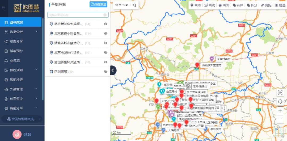Click the 越 user avatar

(x=17, y=134)
